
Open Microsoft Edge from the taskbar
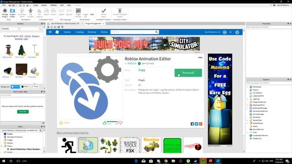[136, 161]
